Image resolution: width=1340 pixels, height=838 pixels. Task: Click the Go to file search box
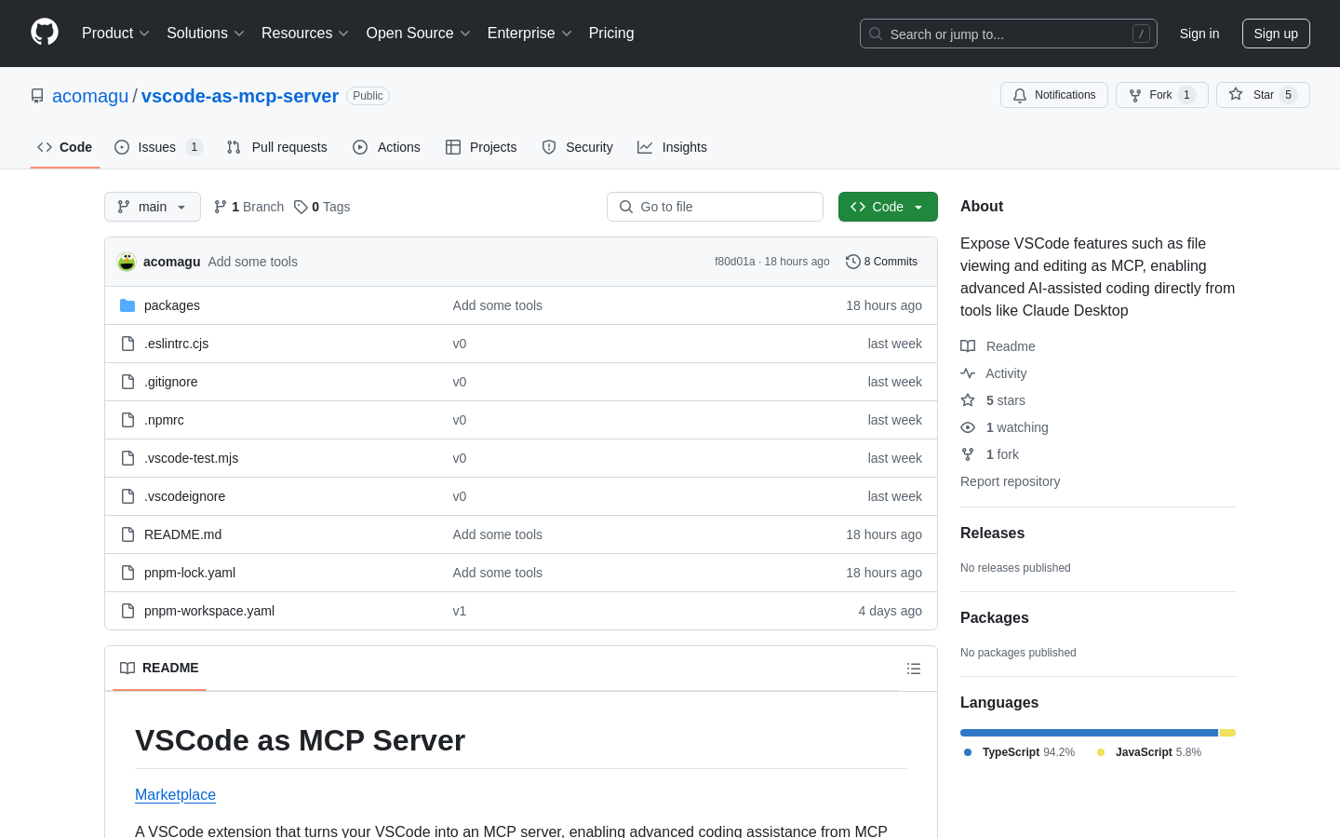pos(715,207)
